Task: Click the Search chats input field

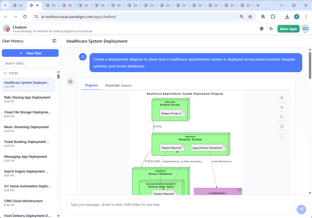Action: (30, 63)
